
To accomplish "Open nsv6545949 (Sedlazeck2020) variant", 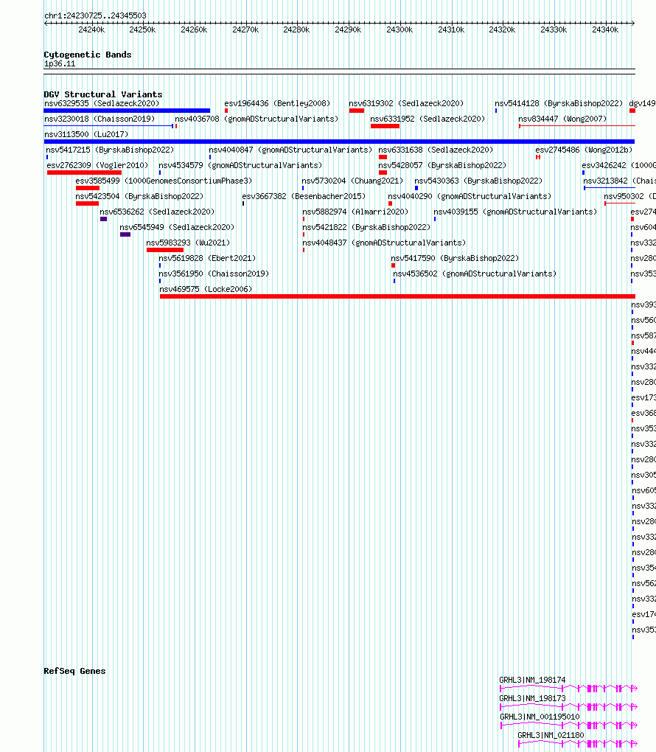I will point(177,227).
